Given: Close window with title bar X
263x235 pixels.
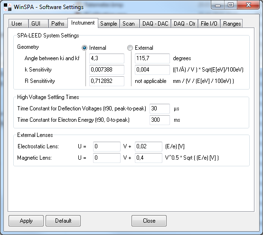Looking at the screenshot, I should [248, 5].
